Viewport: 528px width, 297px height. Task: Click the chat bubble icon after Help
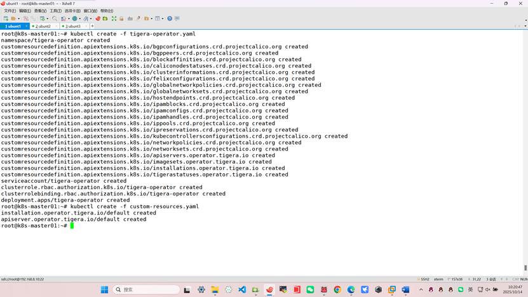tap(177, 18)
